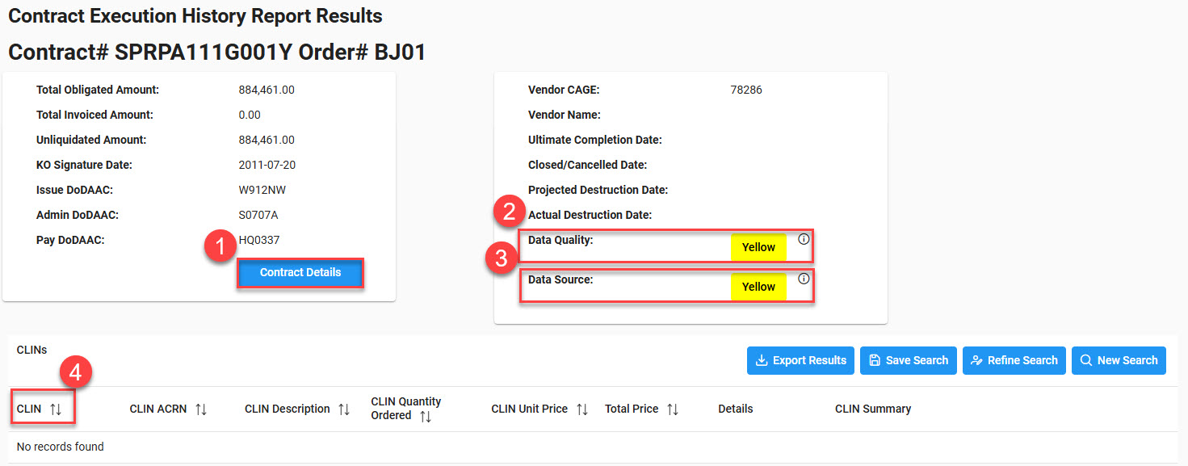Open the Contract Details button
Viewport: 1188px width, 466px height.
click(300, 273)
